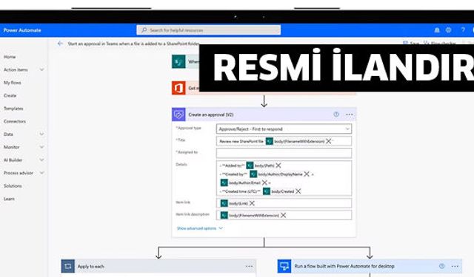Expand the AI Builder menu chevron

(x=41, y=160)
